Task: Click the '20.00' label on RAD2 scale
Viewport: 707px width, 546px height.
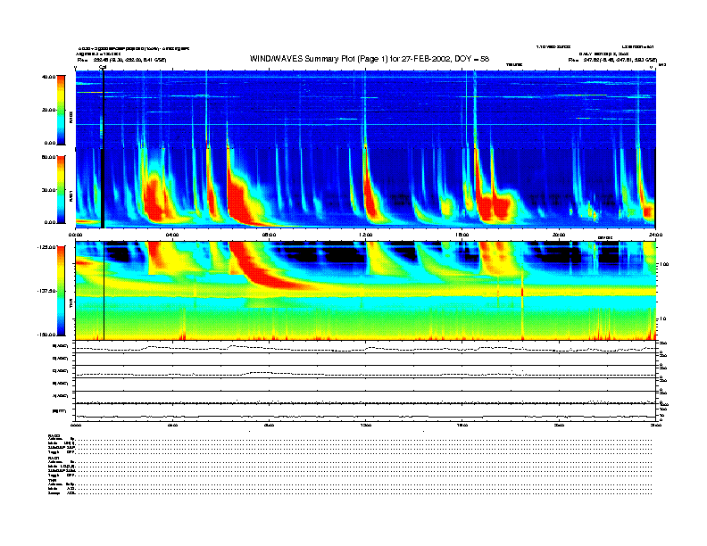Action: [x=49, y=110]
